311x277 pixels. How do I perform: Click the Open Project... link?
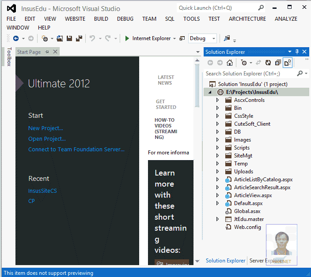pyautogui.click(x=47, y=139)
